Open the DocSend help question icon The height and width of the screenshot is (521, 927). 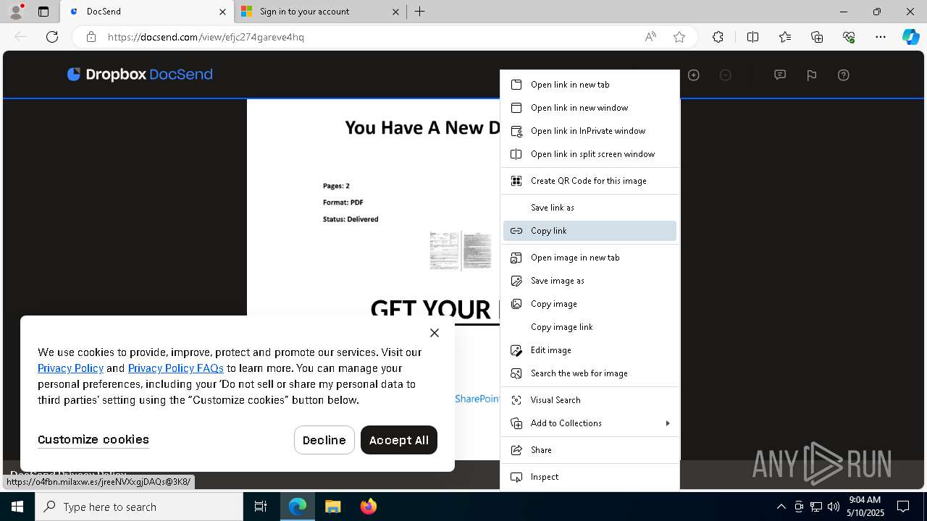tap(844, 75)
